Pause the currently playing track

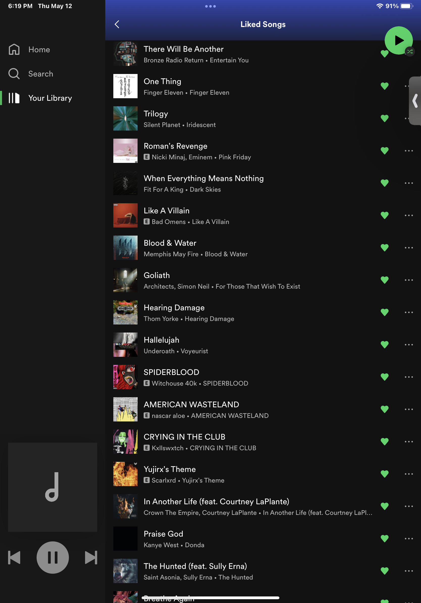[x=52, y=557]
